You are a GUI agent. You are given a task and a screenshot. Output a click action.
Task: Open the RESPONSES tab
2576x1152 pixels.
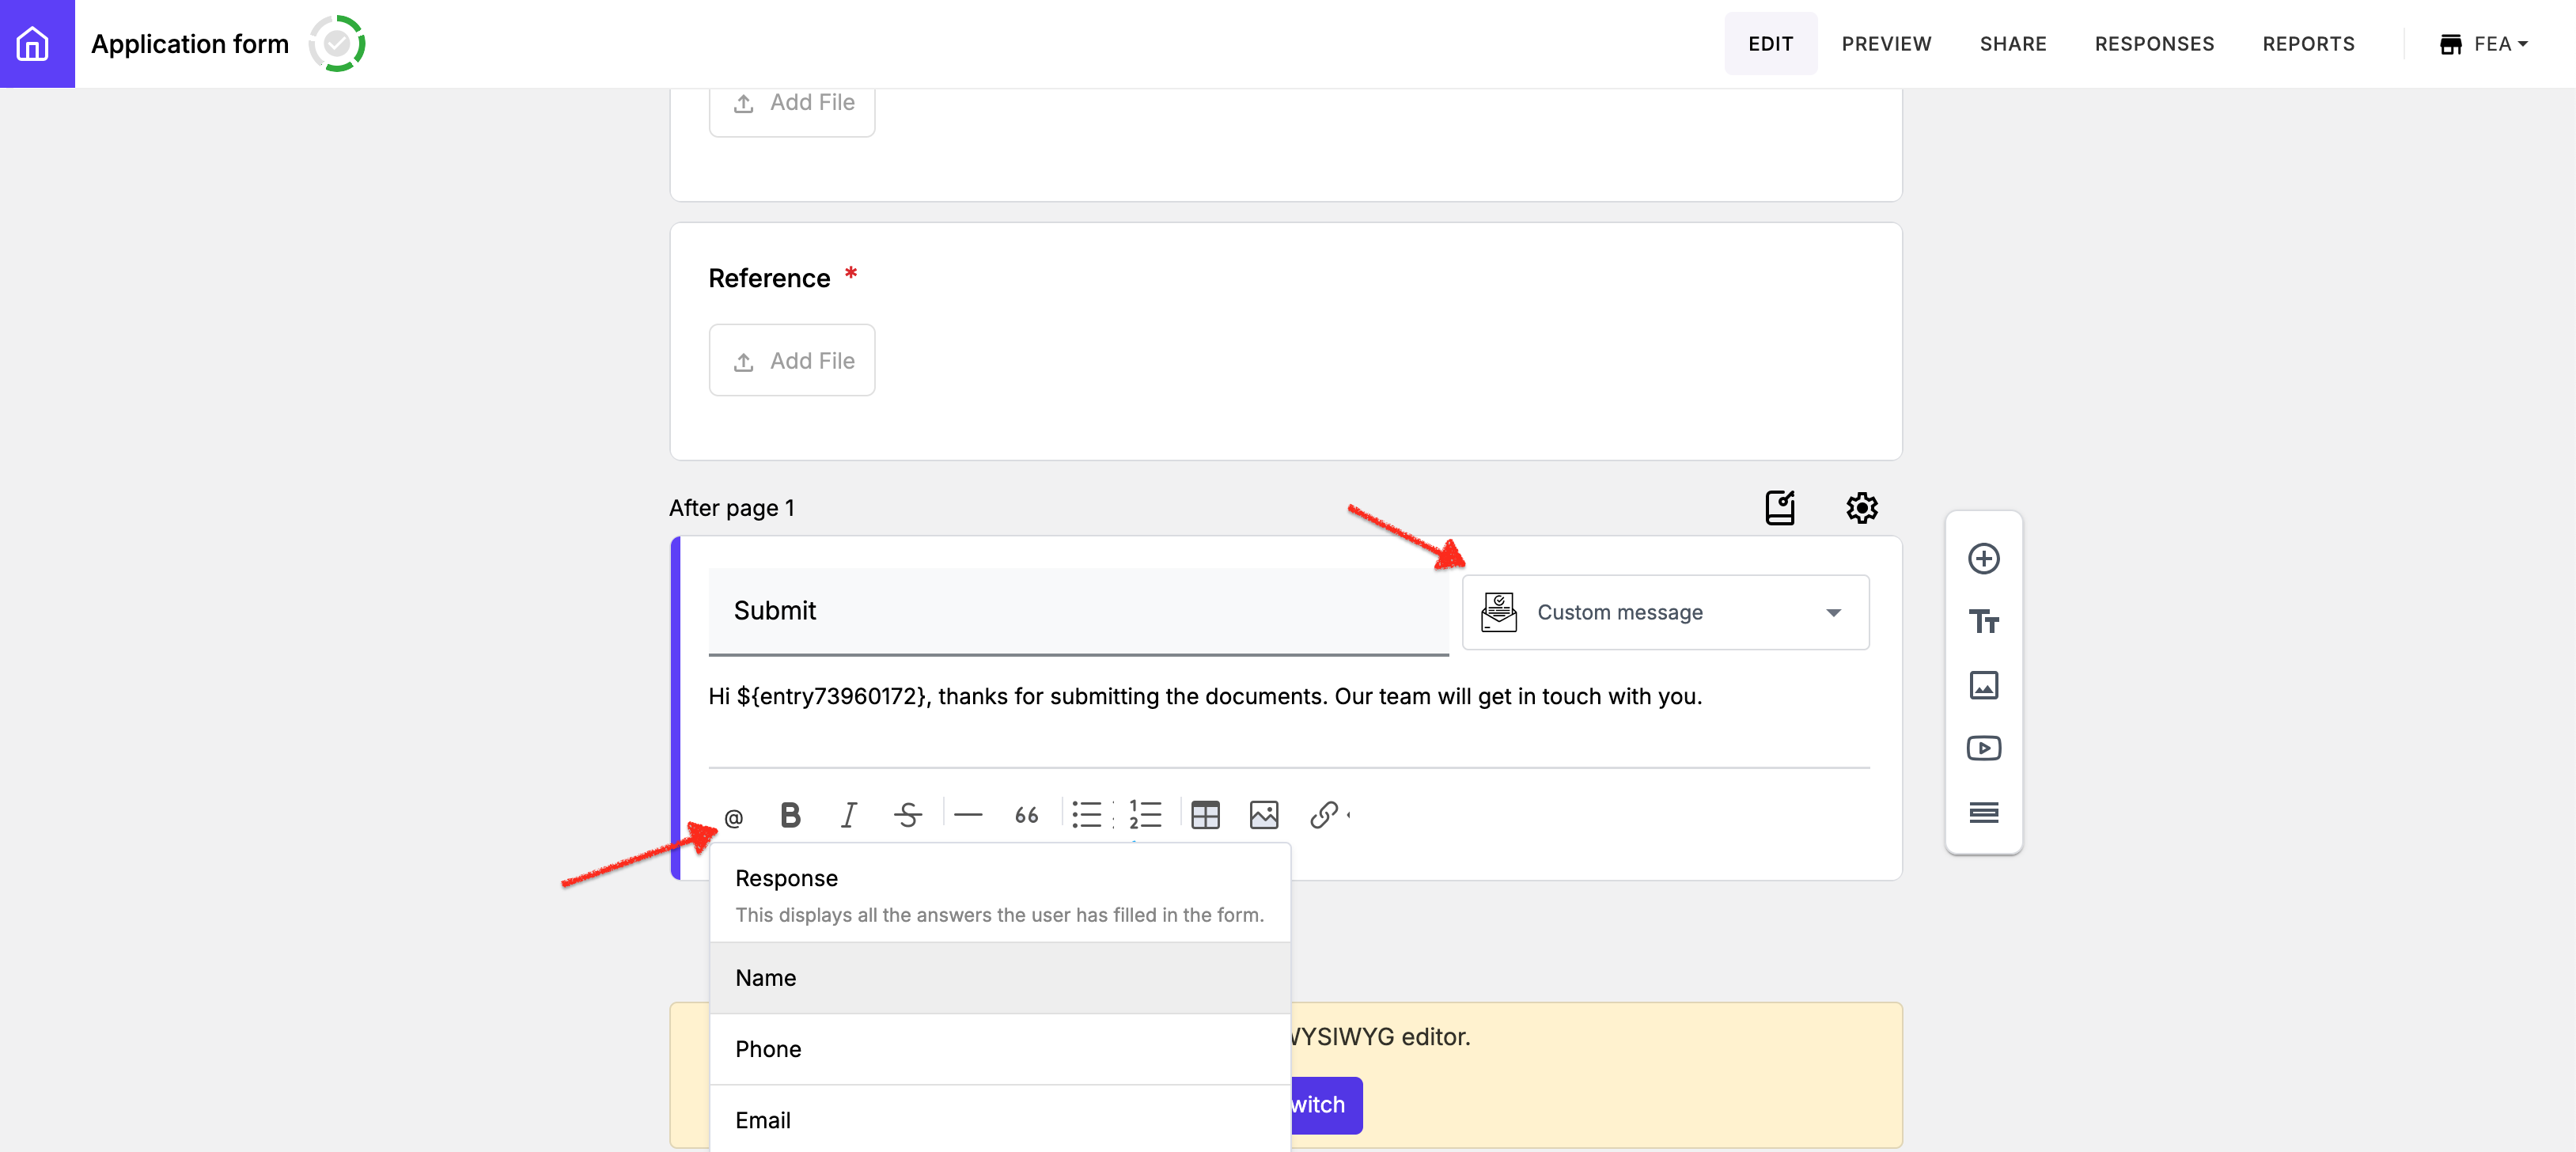point(2154,44)
